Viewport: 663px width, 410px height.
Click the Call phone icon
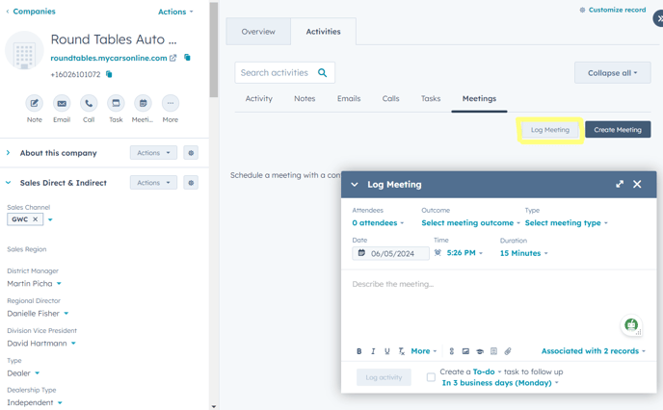point(89,103)
